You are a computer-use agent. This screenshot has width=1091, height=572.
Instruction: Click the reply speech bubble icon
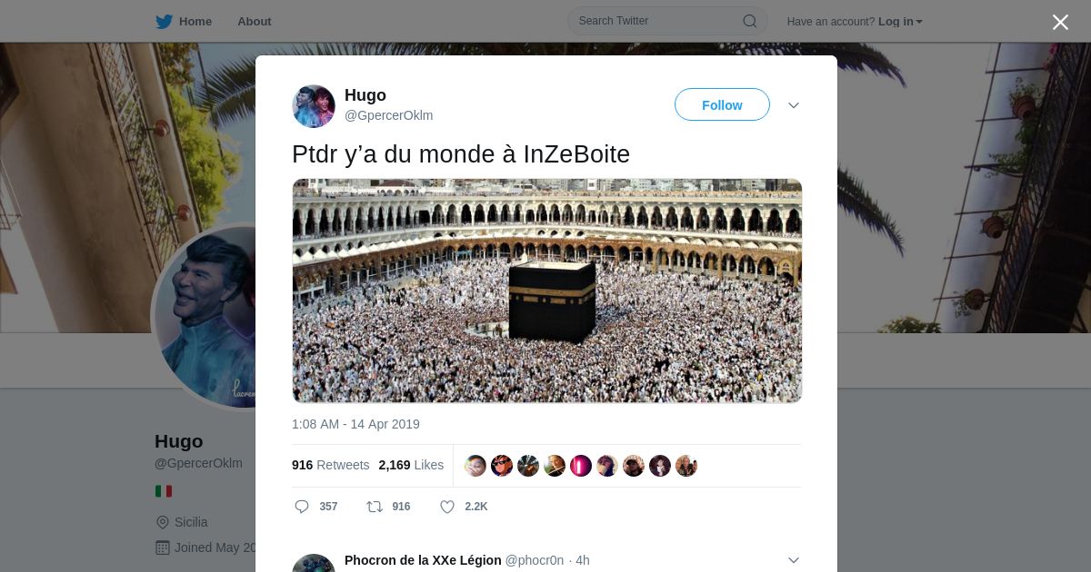[x=302, y=507]
